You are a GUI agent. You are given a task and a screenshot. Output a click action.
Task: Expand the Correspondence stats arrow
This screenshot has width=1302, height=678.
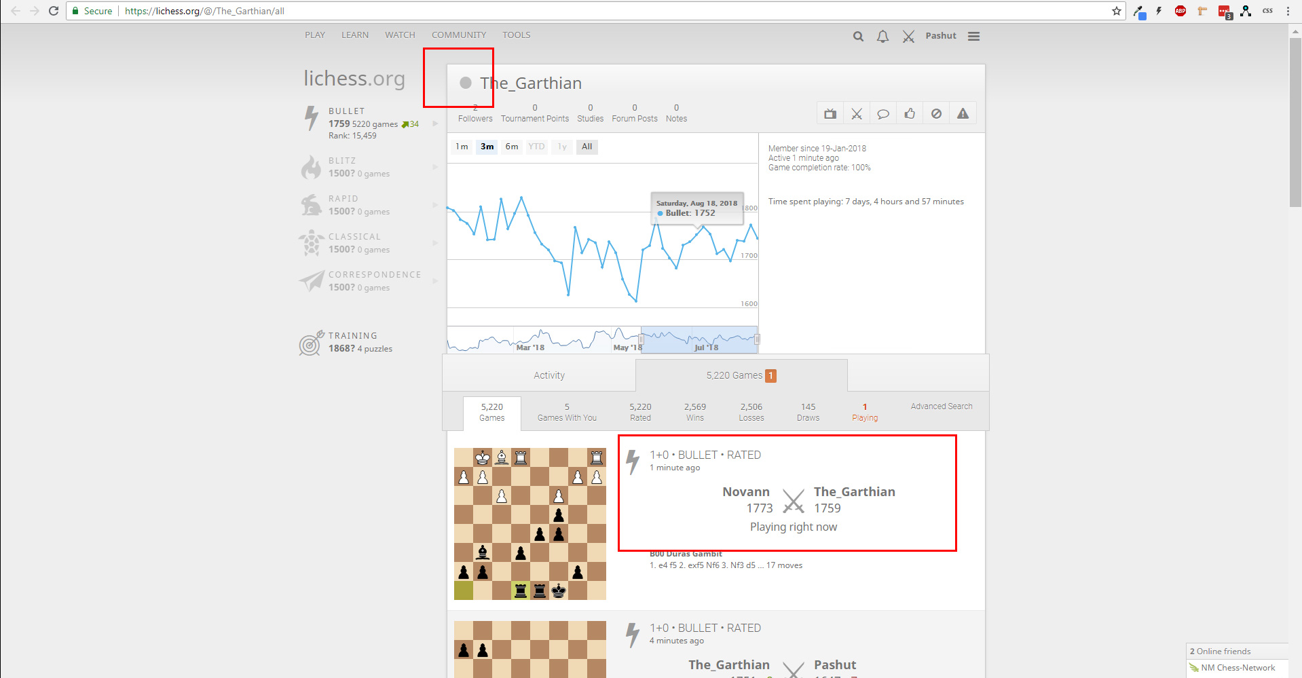point(435,281)
